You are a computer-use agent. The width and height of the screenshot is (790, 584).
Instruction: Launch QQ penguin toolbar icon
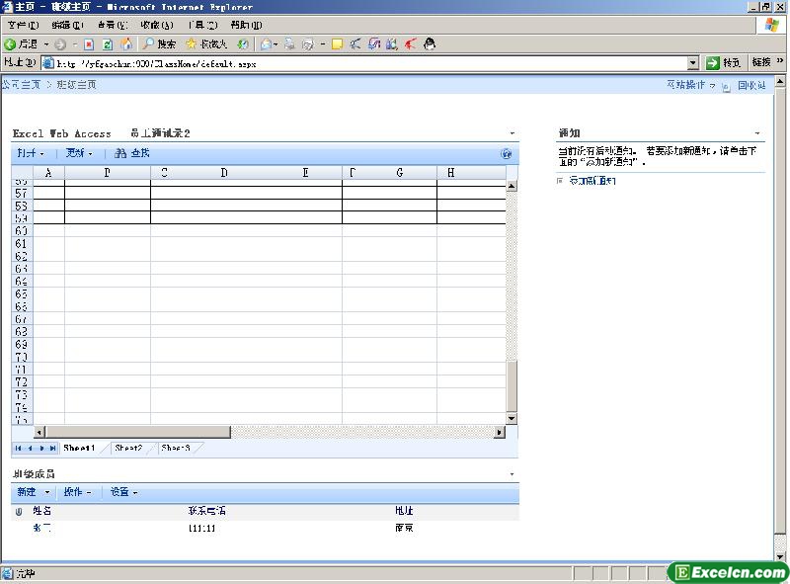pyautogui.click(x=430, y=44)
